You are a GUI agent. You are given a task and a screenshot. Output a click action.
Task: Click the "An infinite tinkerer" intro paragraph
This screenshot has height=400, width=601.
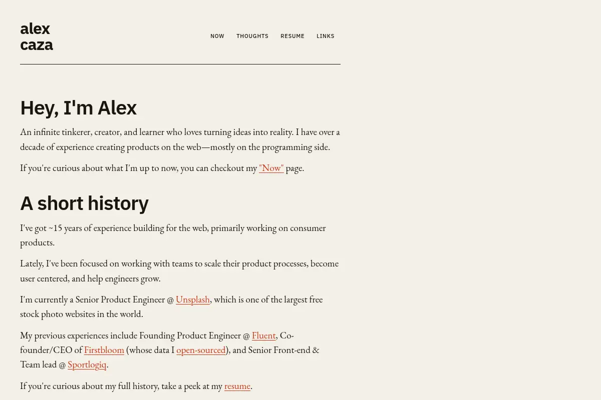click(180, 139)
